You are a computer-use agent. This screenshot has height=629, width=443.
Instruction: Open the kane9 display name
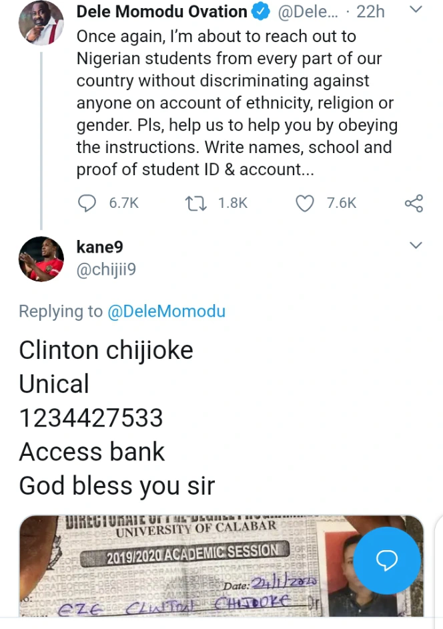pos(99,247)
